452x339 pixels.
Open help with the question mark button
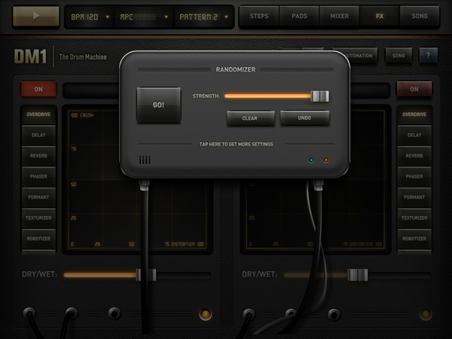click(428, 55)
